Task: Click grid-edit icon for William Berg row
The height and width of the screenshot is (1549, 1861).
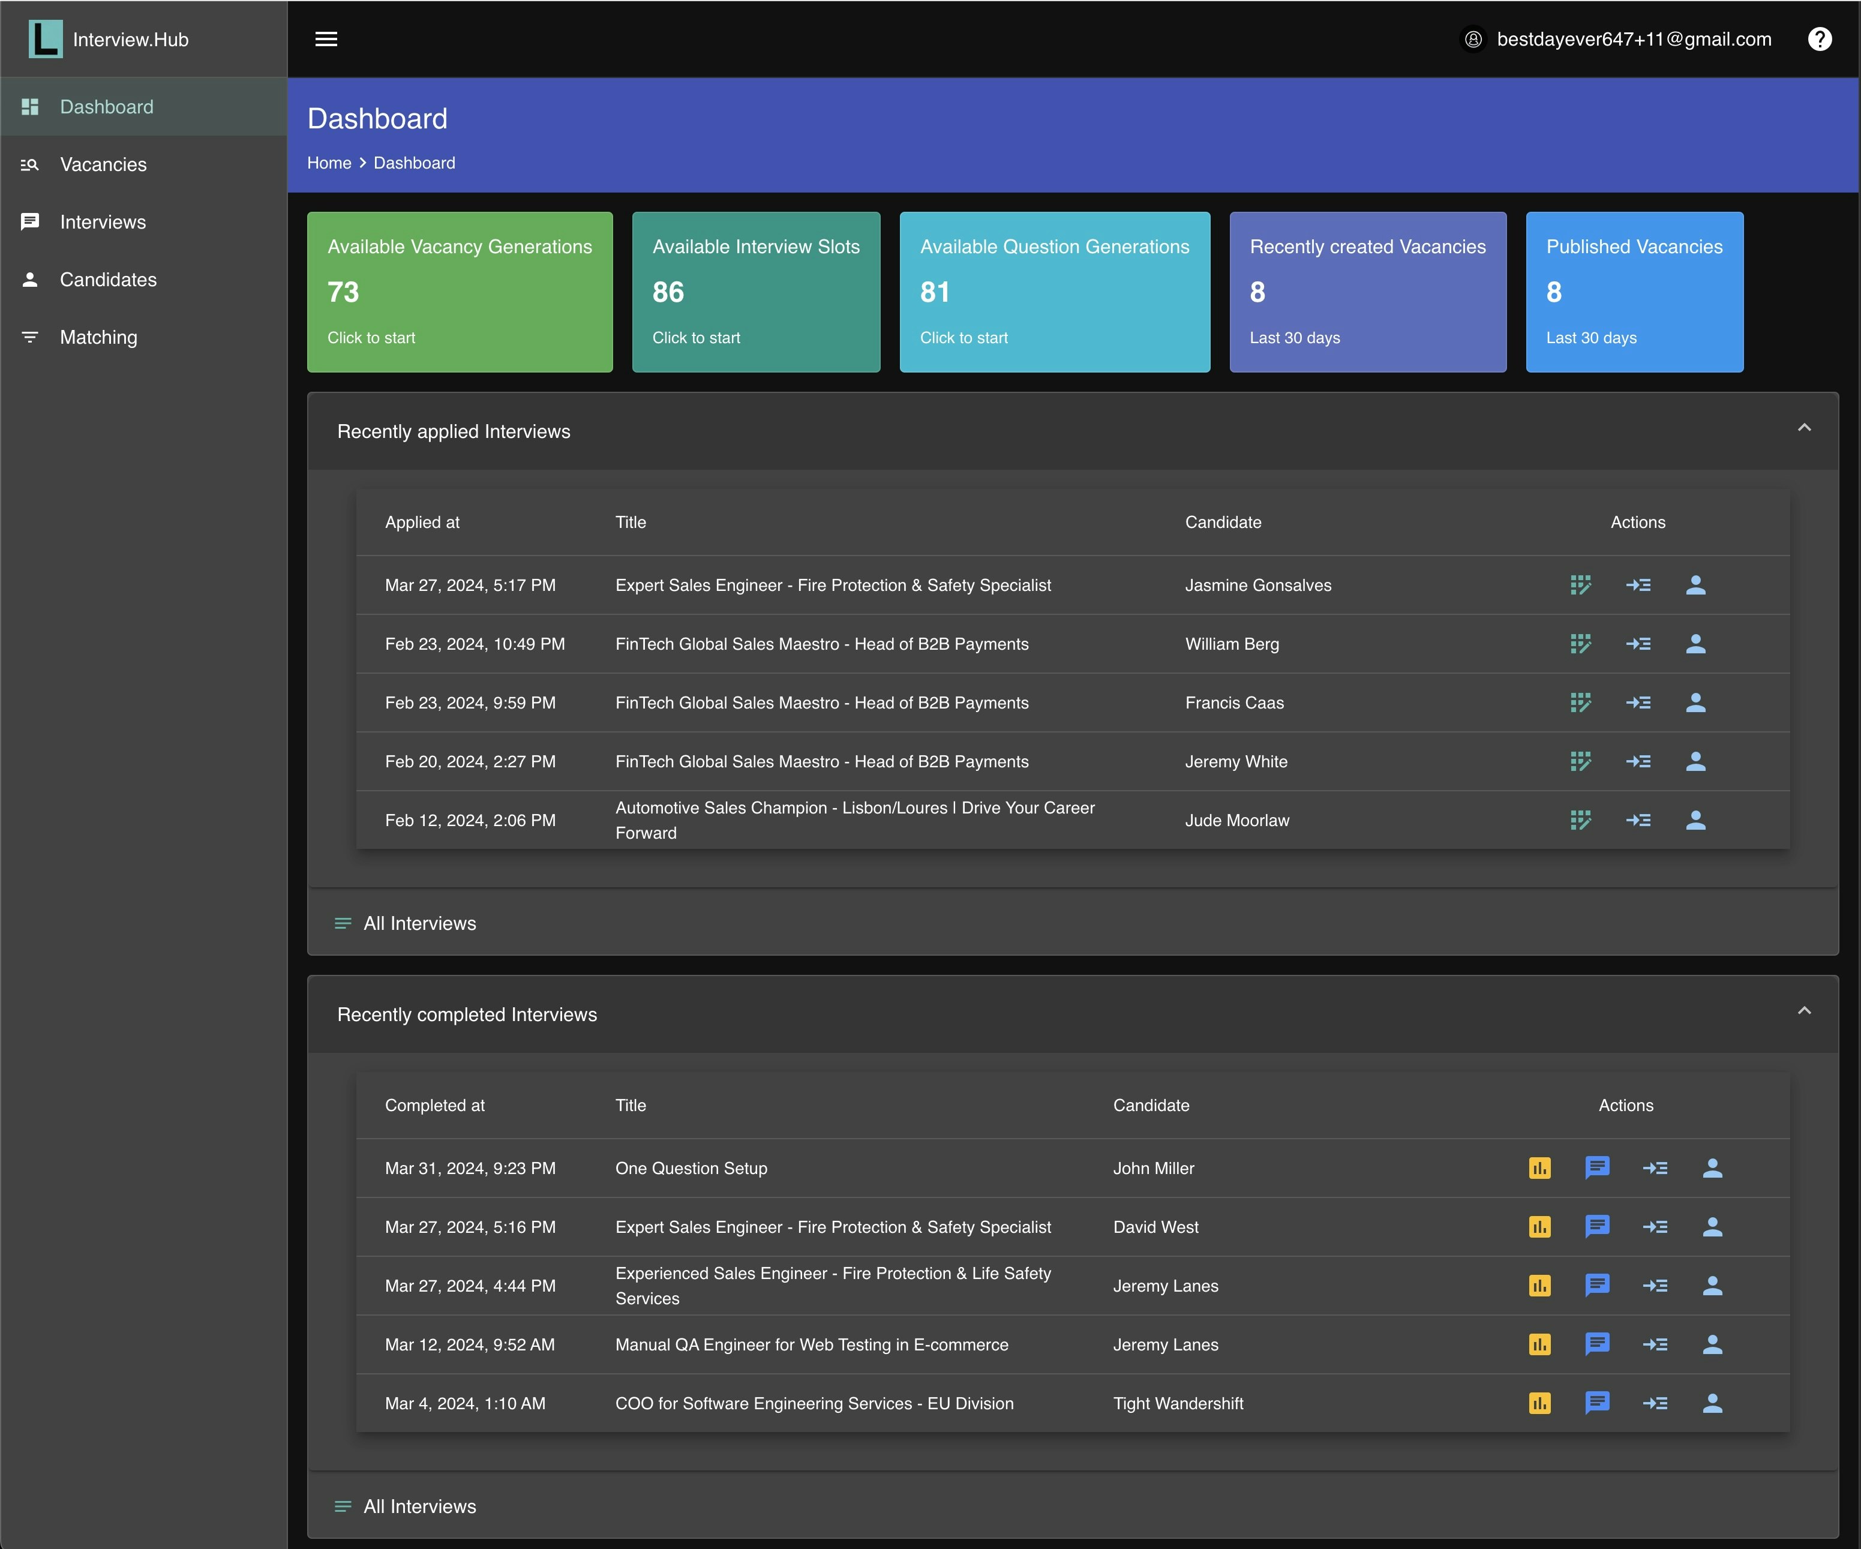Action: click(x=1580, y=644)
